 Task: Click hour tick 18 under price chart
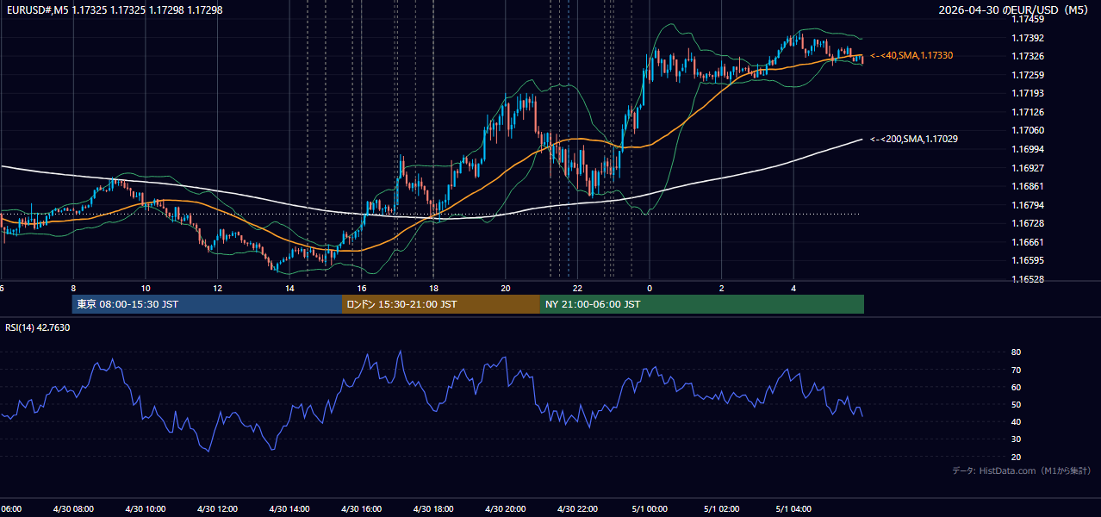pyautogui.click(x=433, y=288)
